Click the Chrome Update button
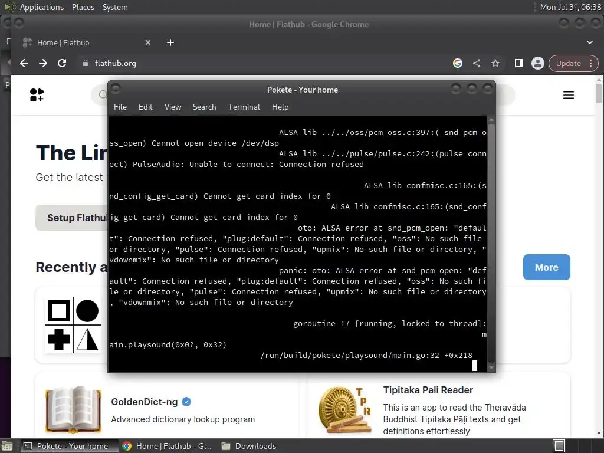 click(x=568, y=64)
